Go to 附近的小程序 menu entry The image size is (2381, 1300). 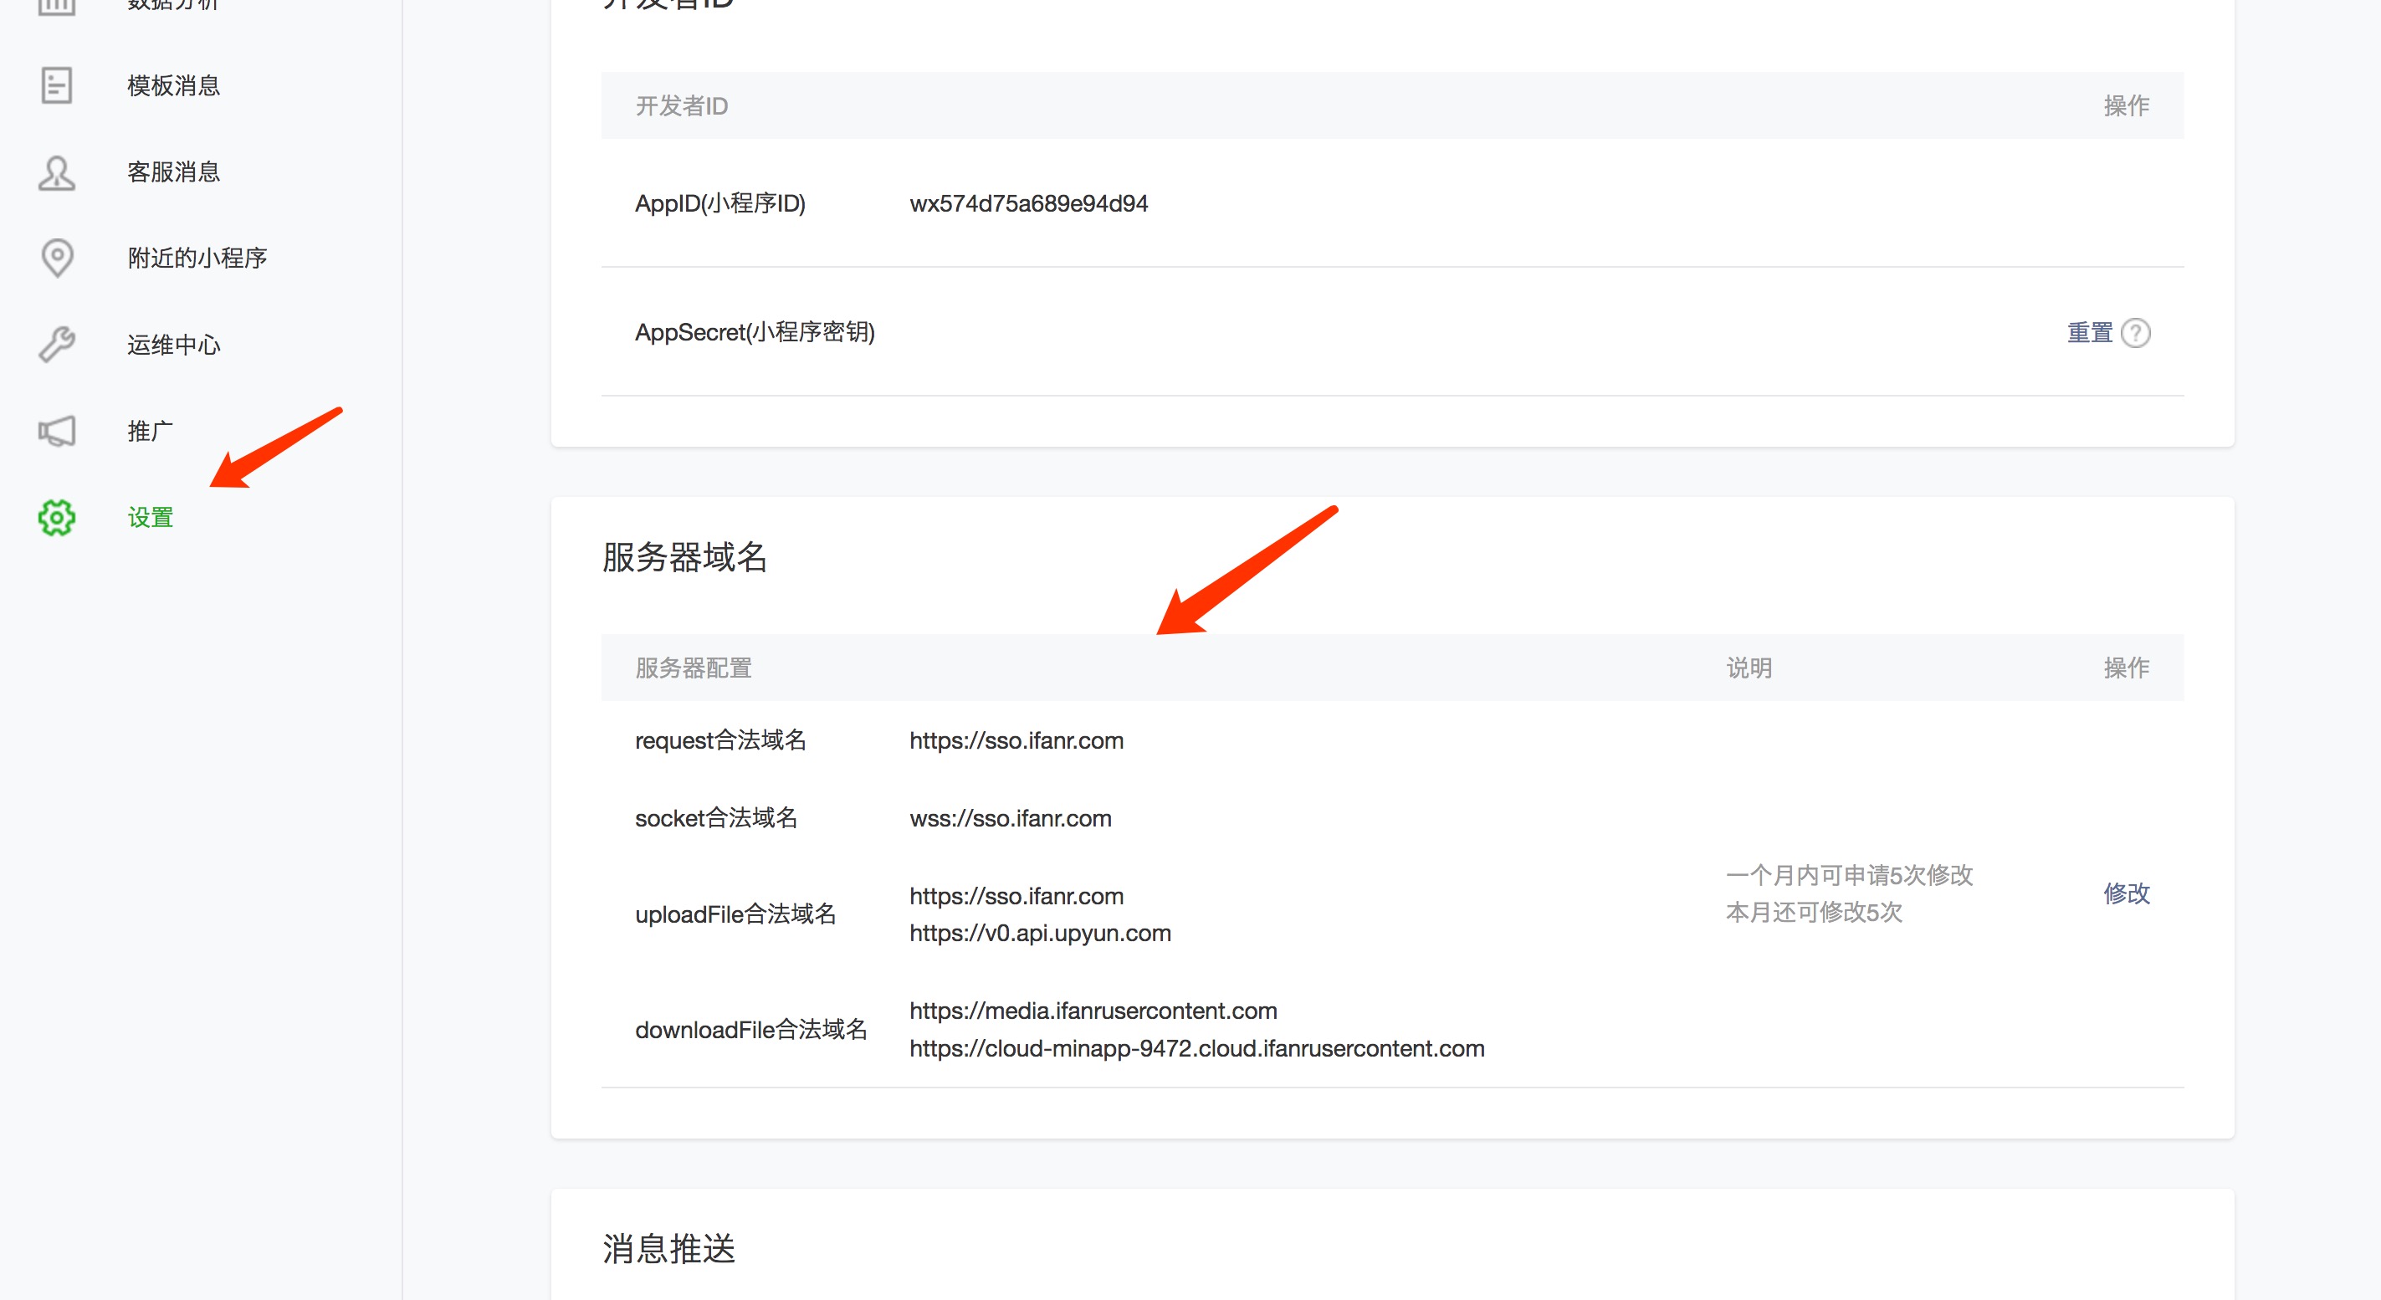click(197, 258)
